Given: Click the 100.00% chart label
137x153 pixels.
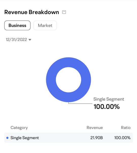Looking at the screenshot, I should [x=107, y=106].
